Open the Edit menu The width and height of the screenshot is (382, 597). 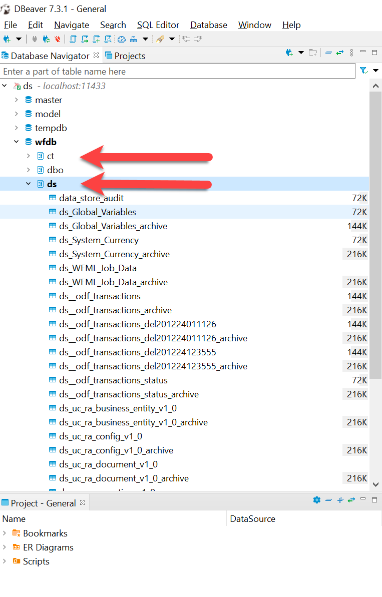coord(36,25)
